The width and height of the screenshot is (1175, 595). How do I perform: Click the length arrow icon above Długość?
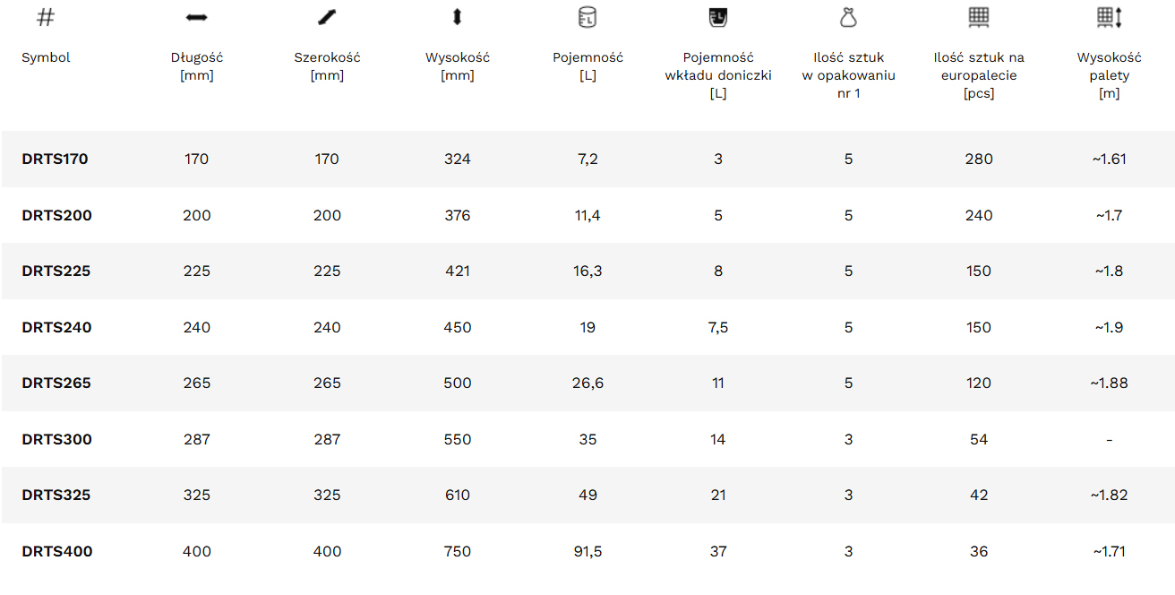pos(196,17)
